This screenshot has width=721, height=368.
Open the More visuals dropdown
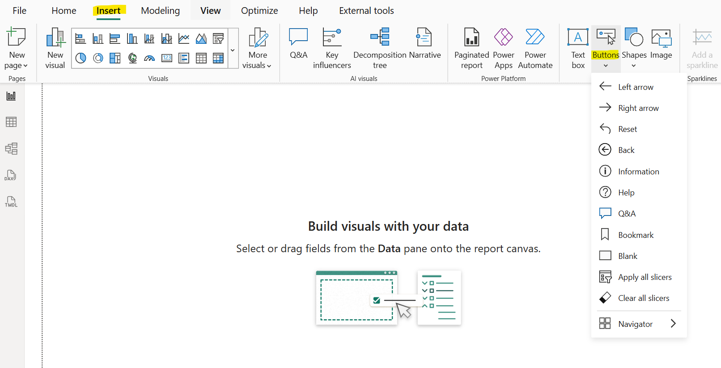click(x=257, y=48)
